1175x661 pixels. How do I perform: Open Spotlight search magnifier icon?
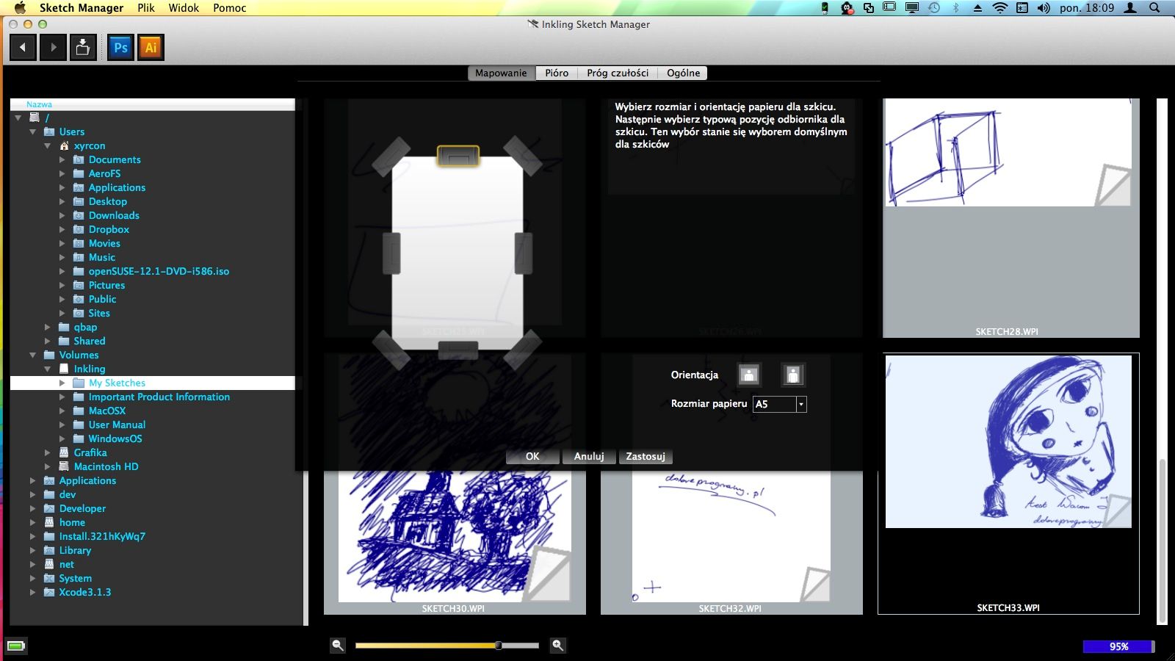1154,8
